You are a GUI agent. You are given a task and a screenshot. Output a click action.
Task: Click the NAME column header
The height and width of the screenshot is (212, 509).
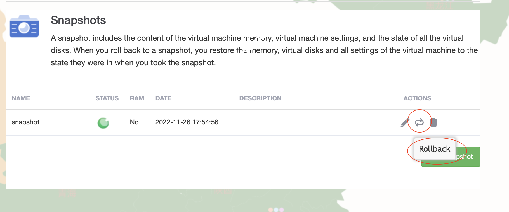[x=21, y=98]
